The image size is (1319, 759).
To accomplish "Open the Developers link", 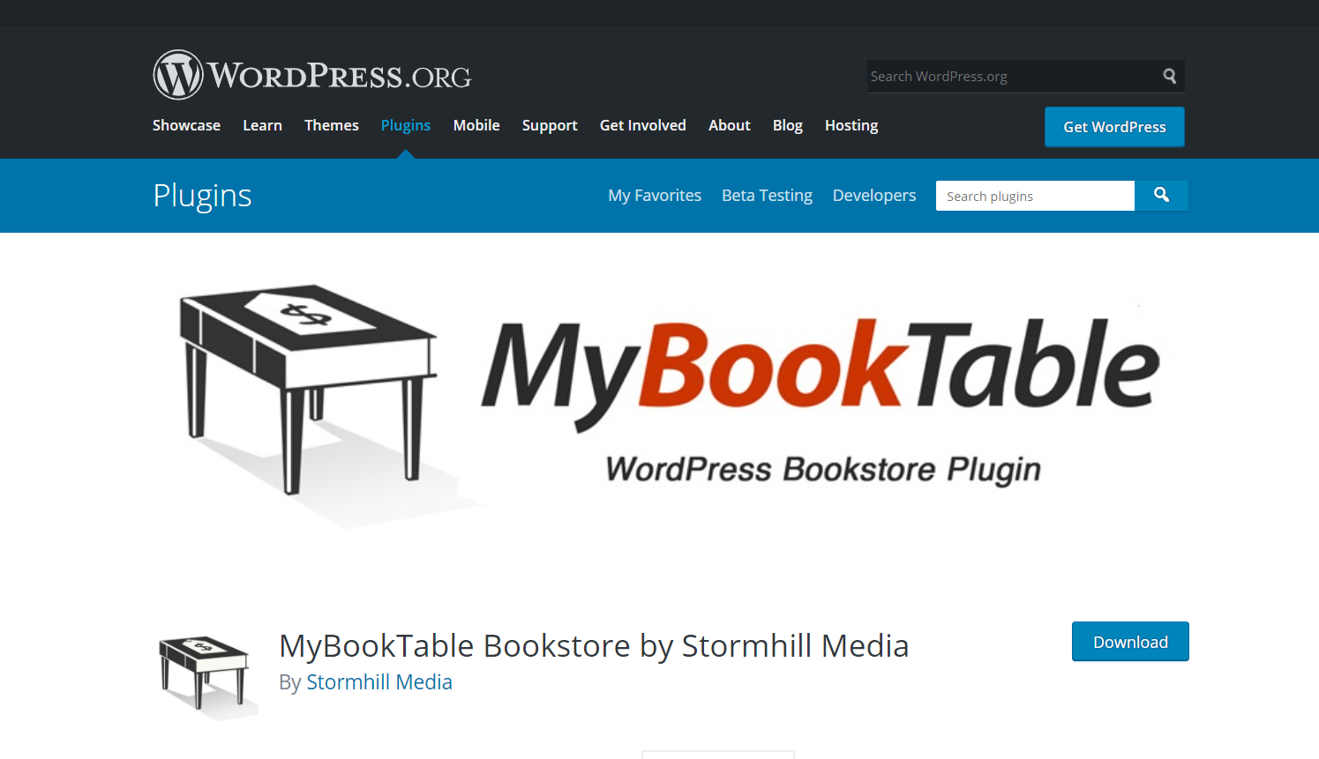I will click(873, 195).
